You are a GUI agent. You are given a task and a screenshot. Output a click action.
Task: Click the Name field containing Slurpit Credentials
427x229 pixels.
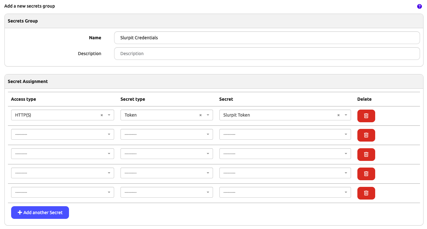point(267,38)
